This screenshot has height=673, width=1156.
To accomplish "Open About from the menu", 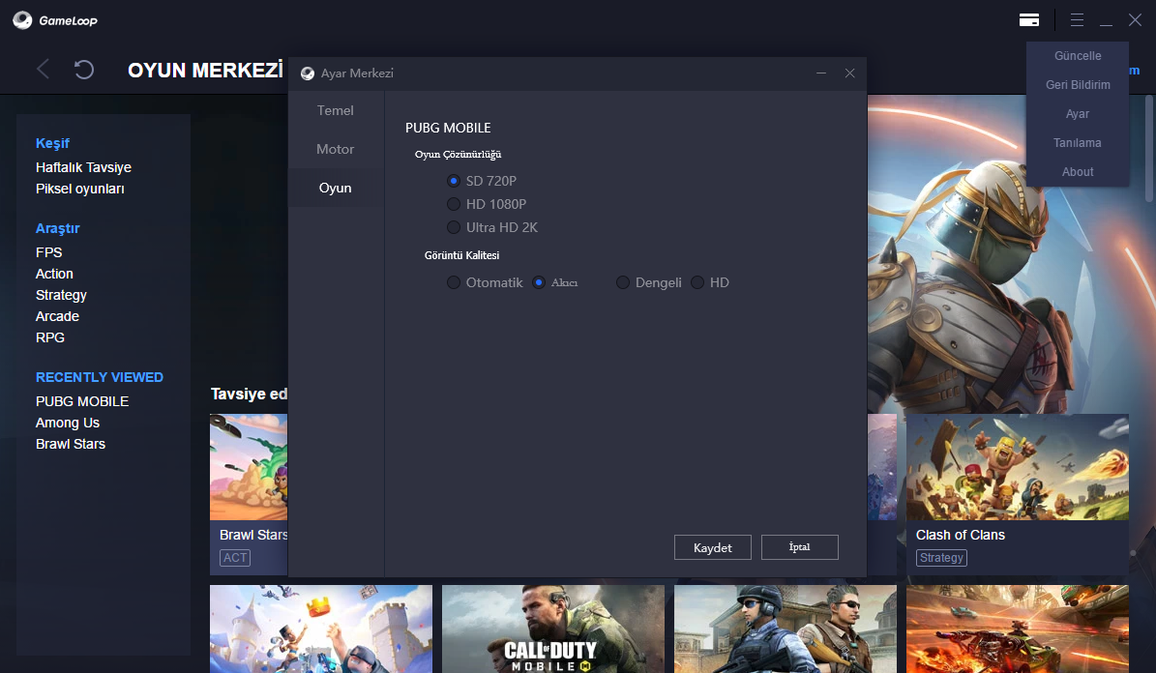I will point(1077,172).
